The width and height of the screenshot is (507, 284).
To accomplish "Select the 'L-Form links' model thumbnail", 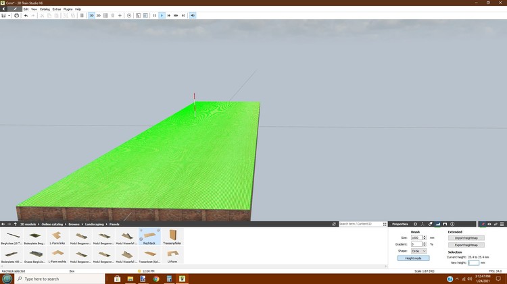I will [57, 237].
